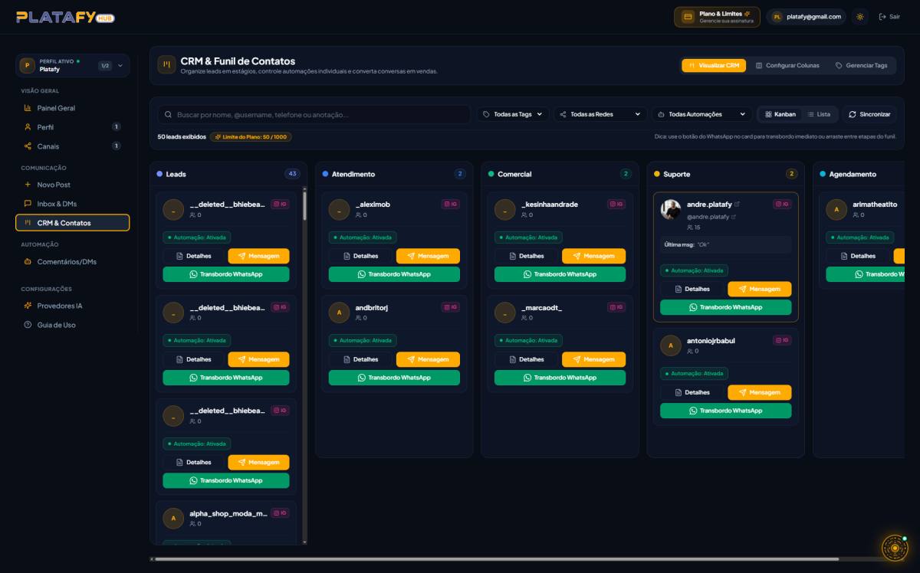The width and height of the screenshot is (920, 573).
Task: Click Transbordo WhatsApp on antoniojrbabul card
Action: 725,411
